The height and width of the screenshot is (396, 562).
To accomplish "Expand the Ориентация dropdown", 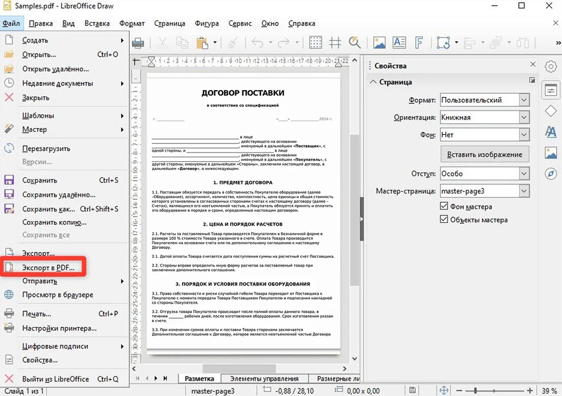I will [524, 117].
